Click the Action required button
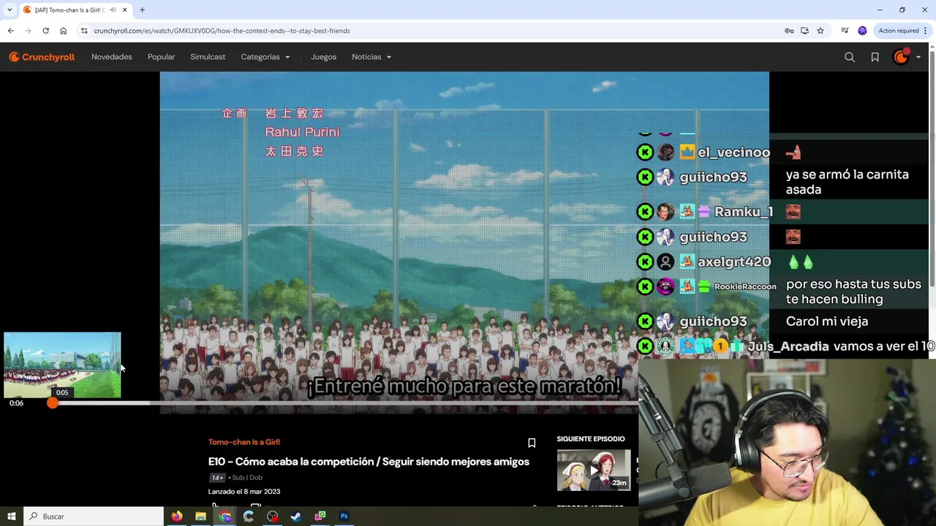 tap(899, 31)
